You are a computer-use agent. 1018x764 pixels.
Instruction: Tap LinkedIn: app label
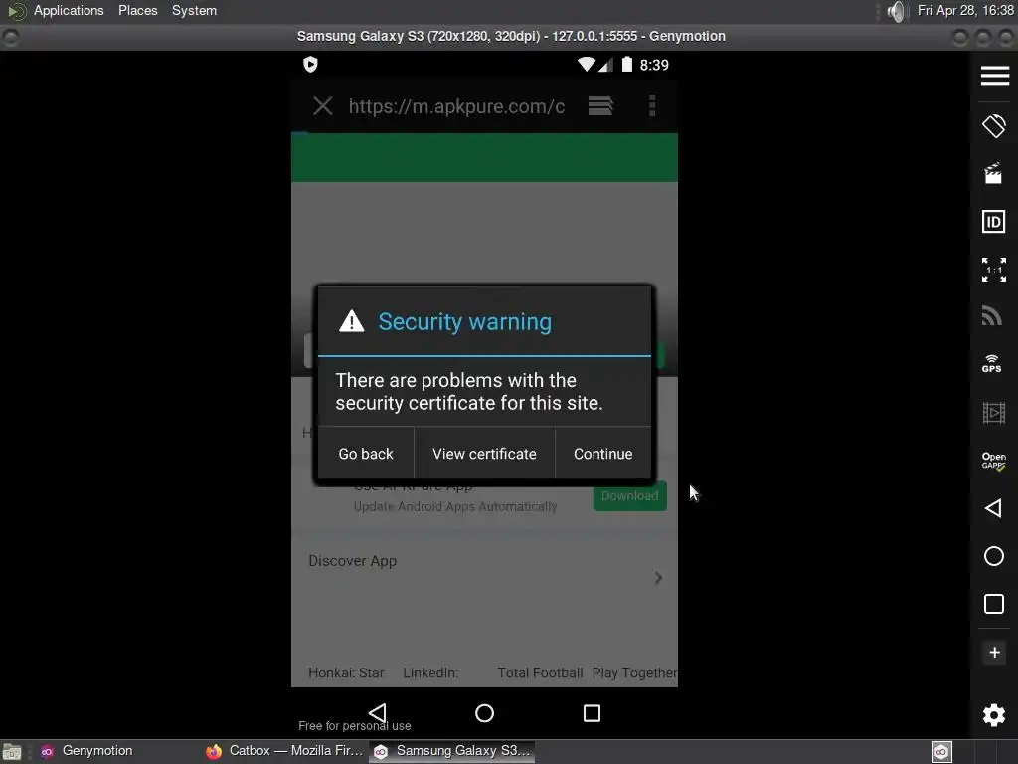click(430, 673)
